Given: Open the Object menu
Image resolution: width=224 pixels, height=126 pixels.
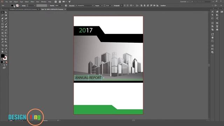Looking at the screenshot, I should click(16, 2).
